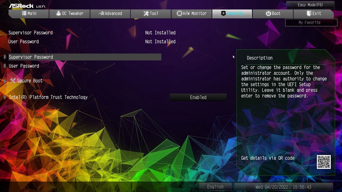Image resolution: width=342 pixels, height=192 pixels.
Task: Click the "Description" panel heading
Action: click(x=260, y=58)
